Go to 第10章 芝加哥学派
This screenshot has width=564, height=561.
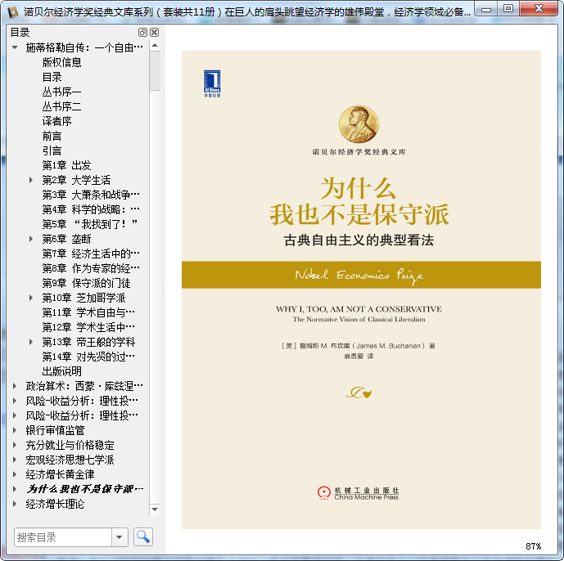point(83,298)
